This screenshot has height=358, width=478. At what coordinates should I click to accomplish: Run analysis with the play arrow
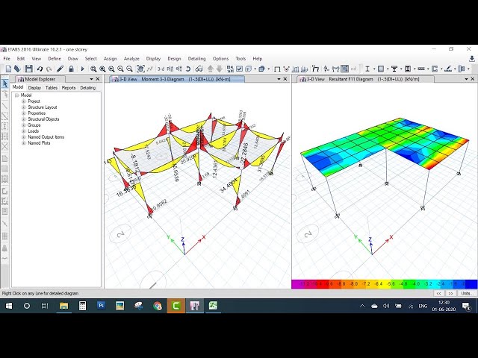(x=82, y=69)
